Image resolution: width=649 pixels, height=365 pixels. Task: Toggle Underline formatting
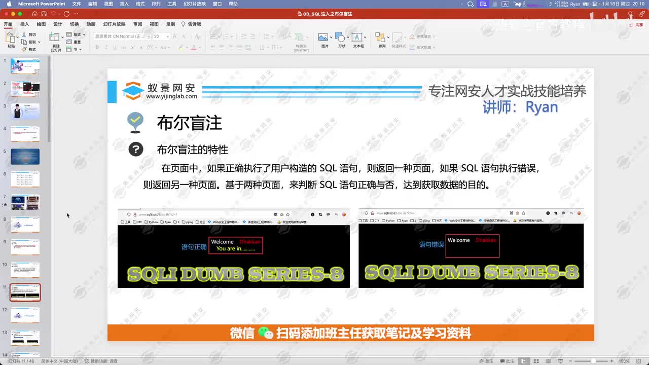(x=114, y=47)
